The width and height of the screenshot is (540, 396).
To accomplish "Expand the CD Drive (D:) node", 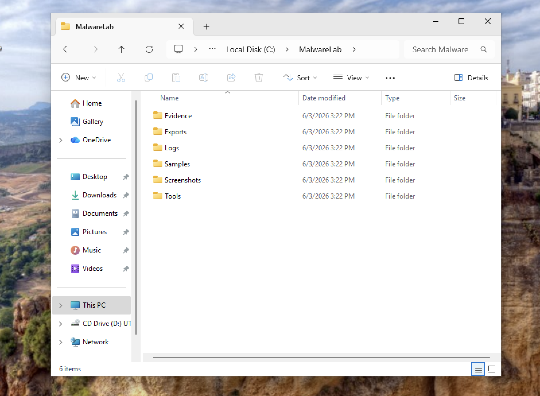I will click(x=61, y=324).
